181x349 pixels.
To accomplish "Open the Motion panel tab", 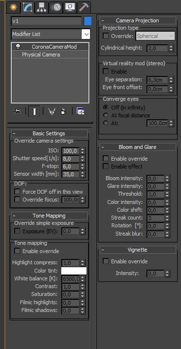I will (56, 7).
